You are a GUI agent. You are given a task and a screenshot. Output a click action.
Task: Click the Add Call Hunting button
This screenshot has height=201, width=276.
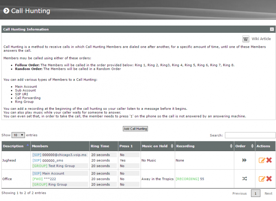tap(135, 129)
